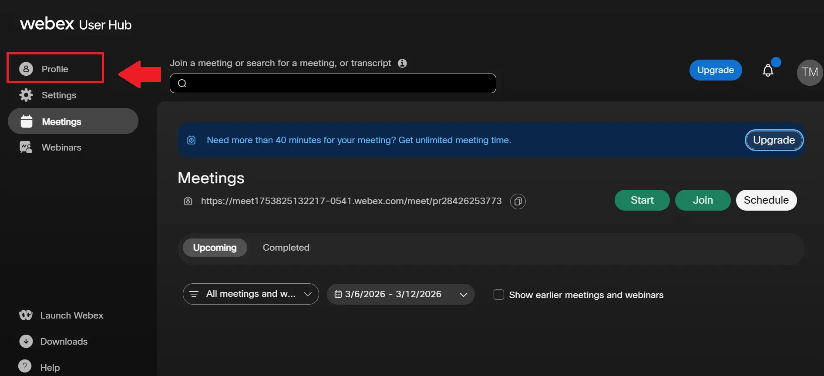
Task: Click the white Schedule button
Action: tap(766, 200)
